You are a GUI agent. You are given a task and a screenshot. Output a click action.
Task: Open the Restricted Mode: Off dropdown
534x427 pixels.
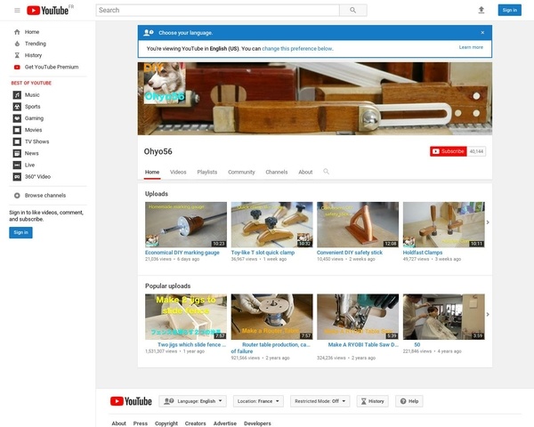(320, 401)
